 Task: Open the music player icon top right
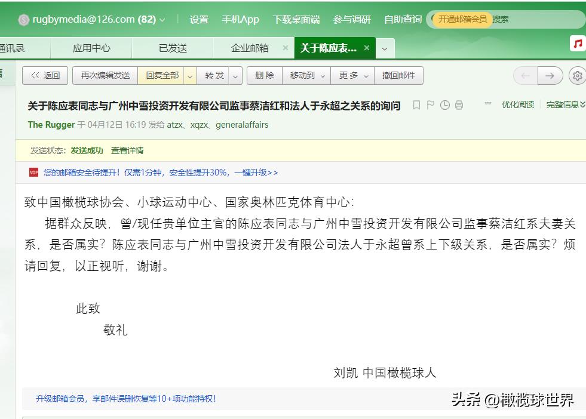577,42
